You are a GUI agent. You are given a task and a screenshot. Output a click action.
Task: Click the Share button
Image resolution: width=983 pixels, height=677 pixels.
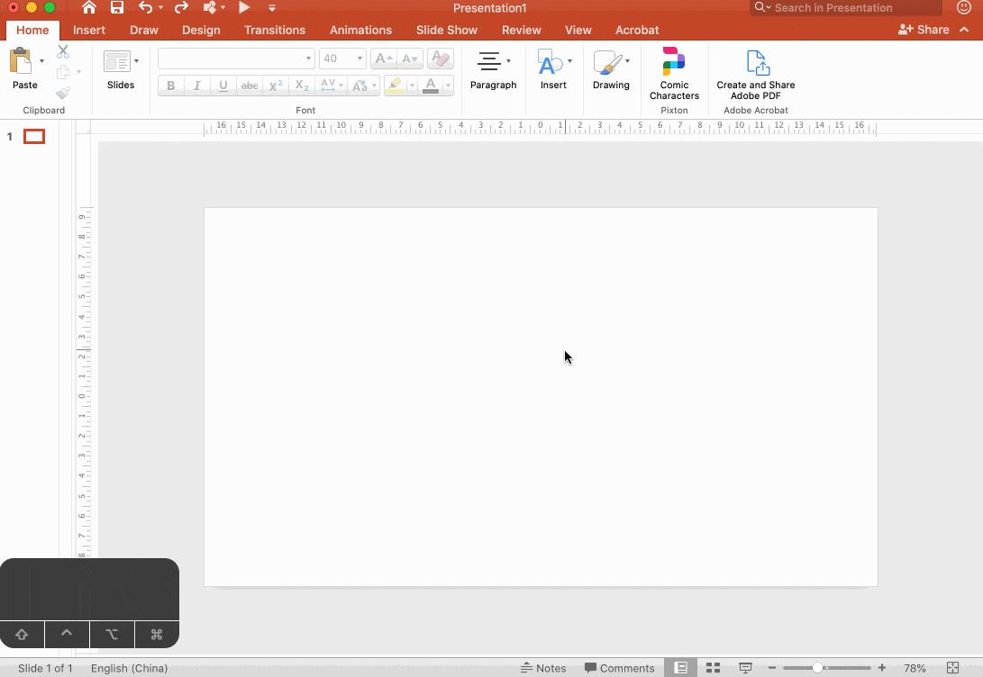pos(924,30)
